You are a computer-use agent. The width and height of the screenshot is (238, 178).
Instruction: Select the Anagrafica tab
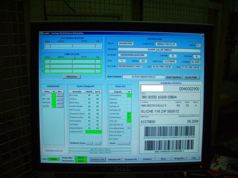(179, 158)
